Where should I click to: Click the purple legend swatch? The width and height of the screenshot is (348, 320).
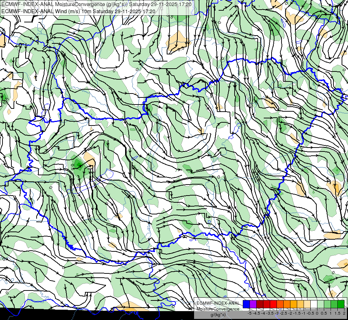(253, 304)
